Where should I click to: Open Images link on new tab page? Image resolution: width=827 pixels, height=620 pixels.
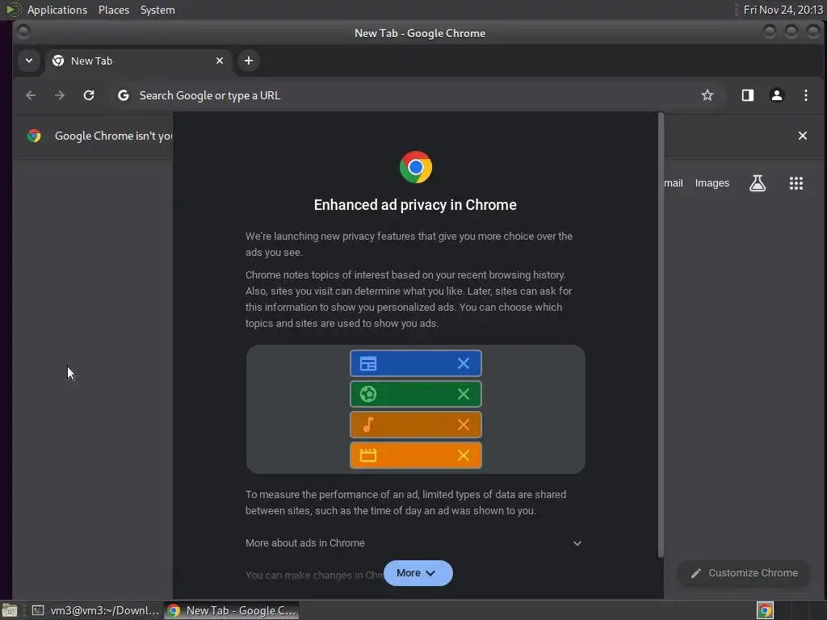coord(712,183)
